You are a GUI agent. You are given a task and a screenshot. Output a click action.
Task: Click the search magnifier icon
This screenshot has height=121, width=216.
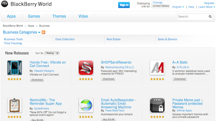(210, 16)
